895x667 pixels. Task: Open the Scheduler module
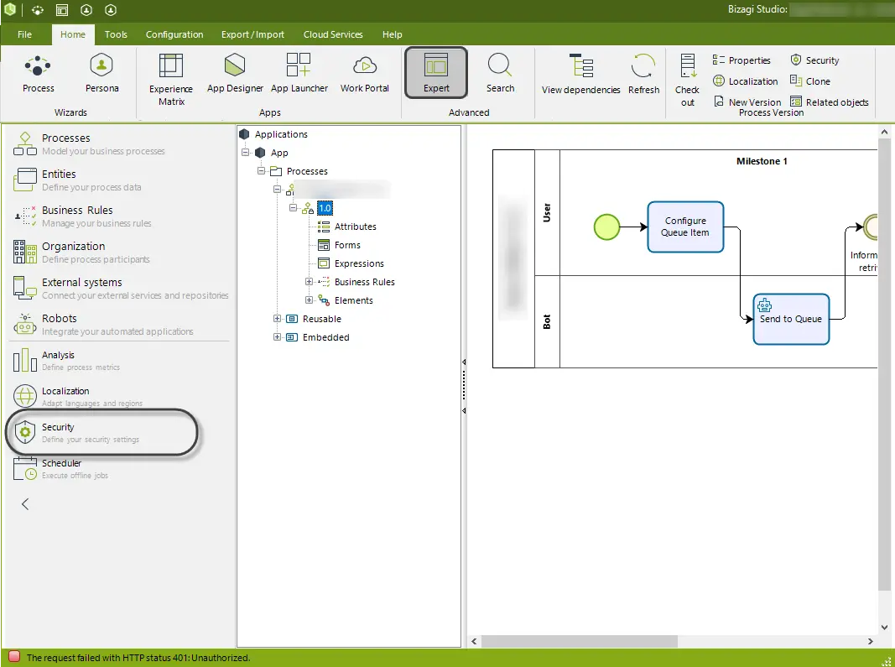pyautogui.click(x=60, y=468)
